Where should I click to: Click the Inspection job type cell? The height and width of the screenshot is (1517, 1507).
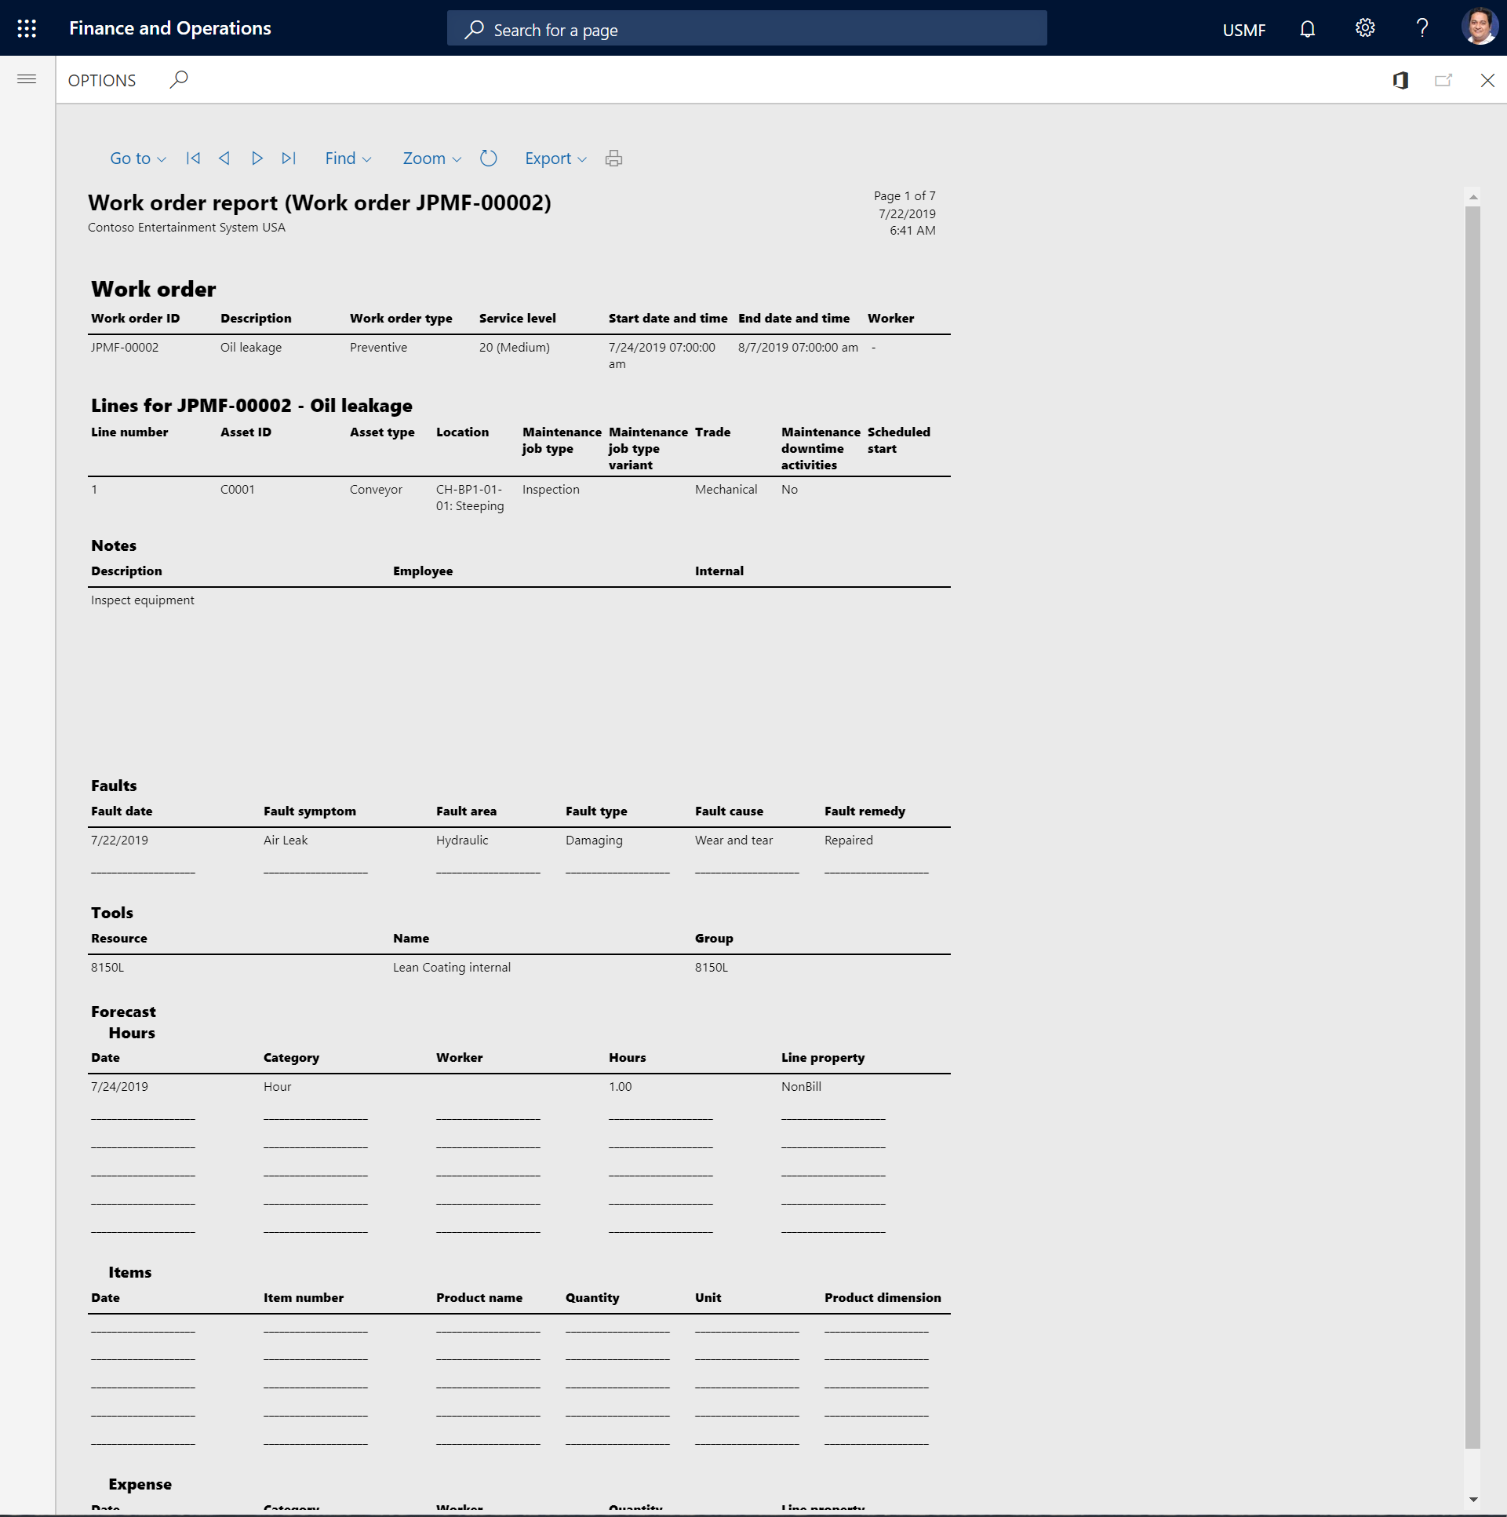pyautogui.click(x=551, y=489)
